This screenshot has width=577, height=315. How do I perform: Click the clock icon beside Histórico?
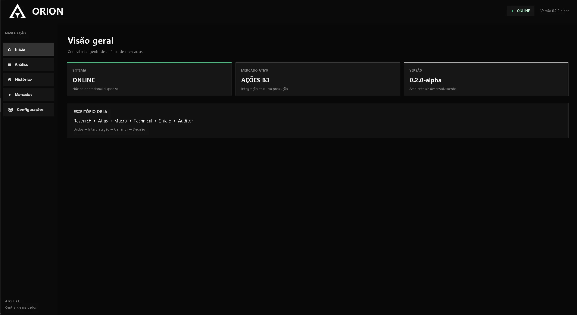tap(10, 80)
